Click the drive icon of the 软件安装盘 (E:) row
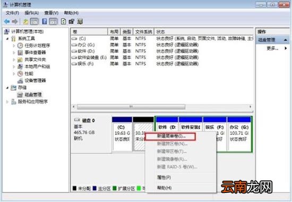This screenshot has width=292, height=202. coord(74,57)
